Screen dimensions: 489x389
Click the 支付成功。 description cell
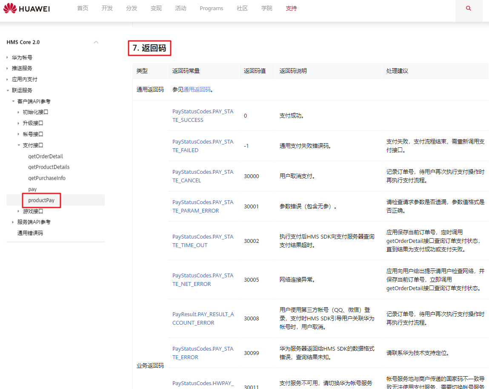(292, 116)
